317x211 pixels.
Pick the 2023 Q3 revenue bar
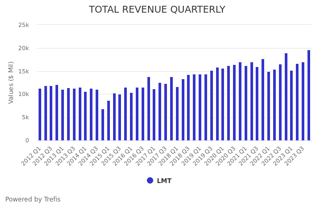(x=303, y=101)
